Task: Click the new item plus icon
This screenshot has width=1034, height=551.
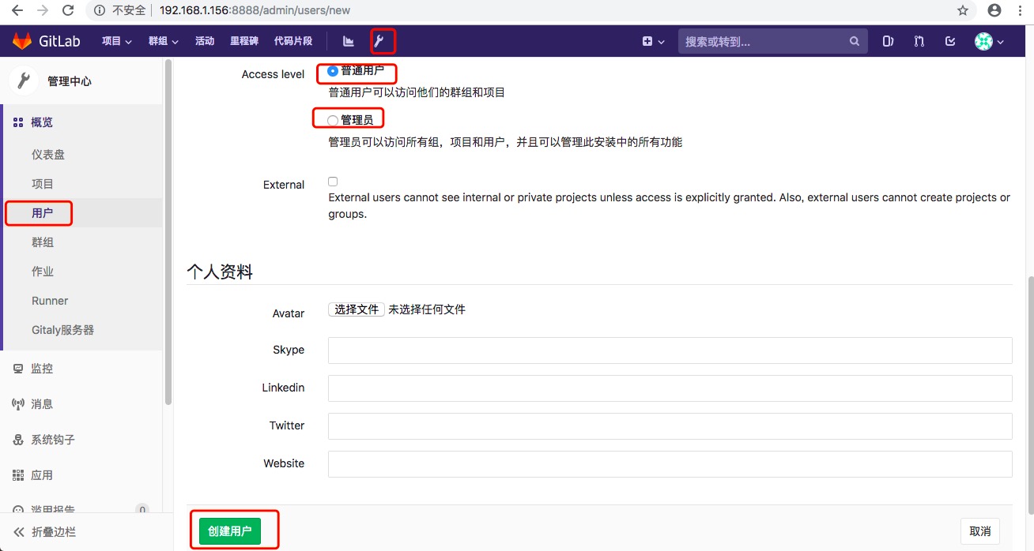Action: (x=647, y=41)
